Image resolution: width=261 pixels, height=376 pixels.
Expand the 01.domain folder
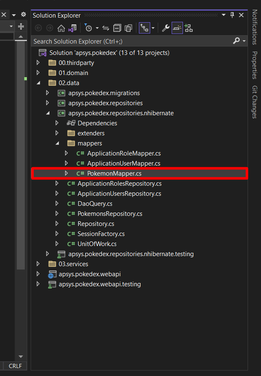point(38,73)
